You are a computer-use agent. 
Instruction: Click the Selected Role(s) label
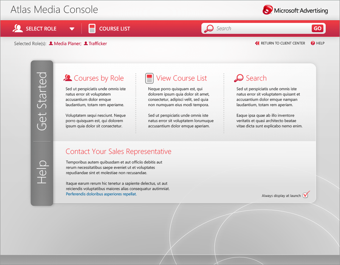pos(30,43)
